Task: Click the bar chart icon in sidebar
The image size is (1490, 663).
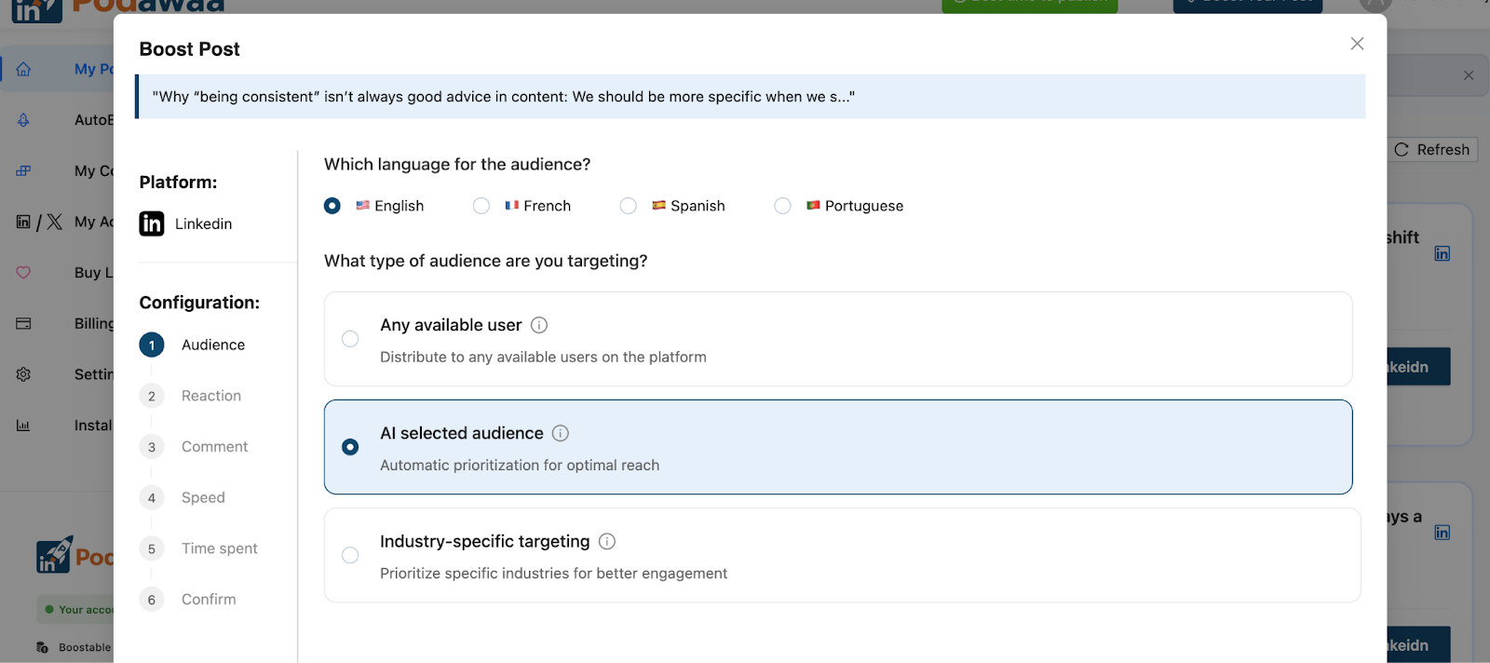Action: pos(23,426)
